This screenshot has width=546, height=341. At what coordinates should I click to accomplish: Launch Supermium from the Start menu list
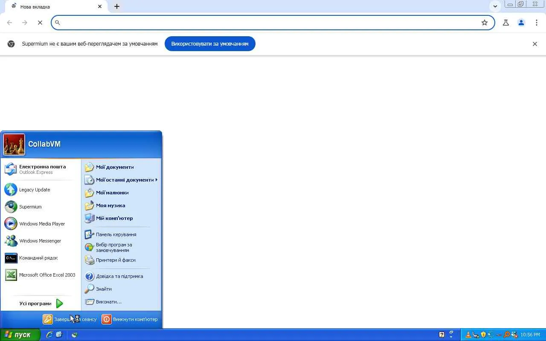coord(41,207)
